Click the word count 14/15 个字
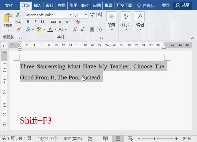 [47, 138]
